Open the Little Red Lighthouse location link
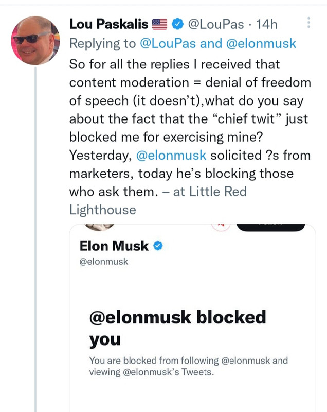The height and width of the screenshot is (412, 327). (x=158, y=200)
